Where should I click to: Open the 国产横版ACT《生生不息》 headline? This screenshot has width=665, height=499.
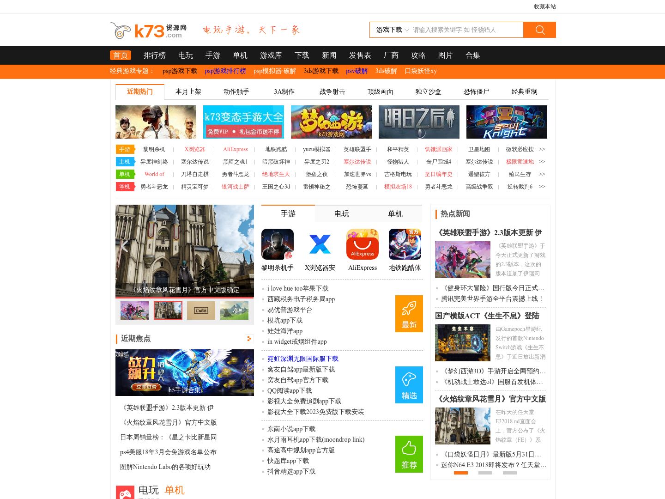pos(487,316)
